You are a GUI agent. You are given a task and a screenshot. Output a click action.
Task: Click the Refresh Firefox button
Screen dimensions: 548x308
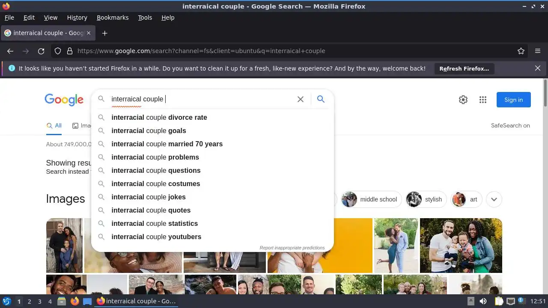[464, 68]
